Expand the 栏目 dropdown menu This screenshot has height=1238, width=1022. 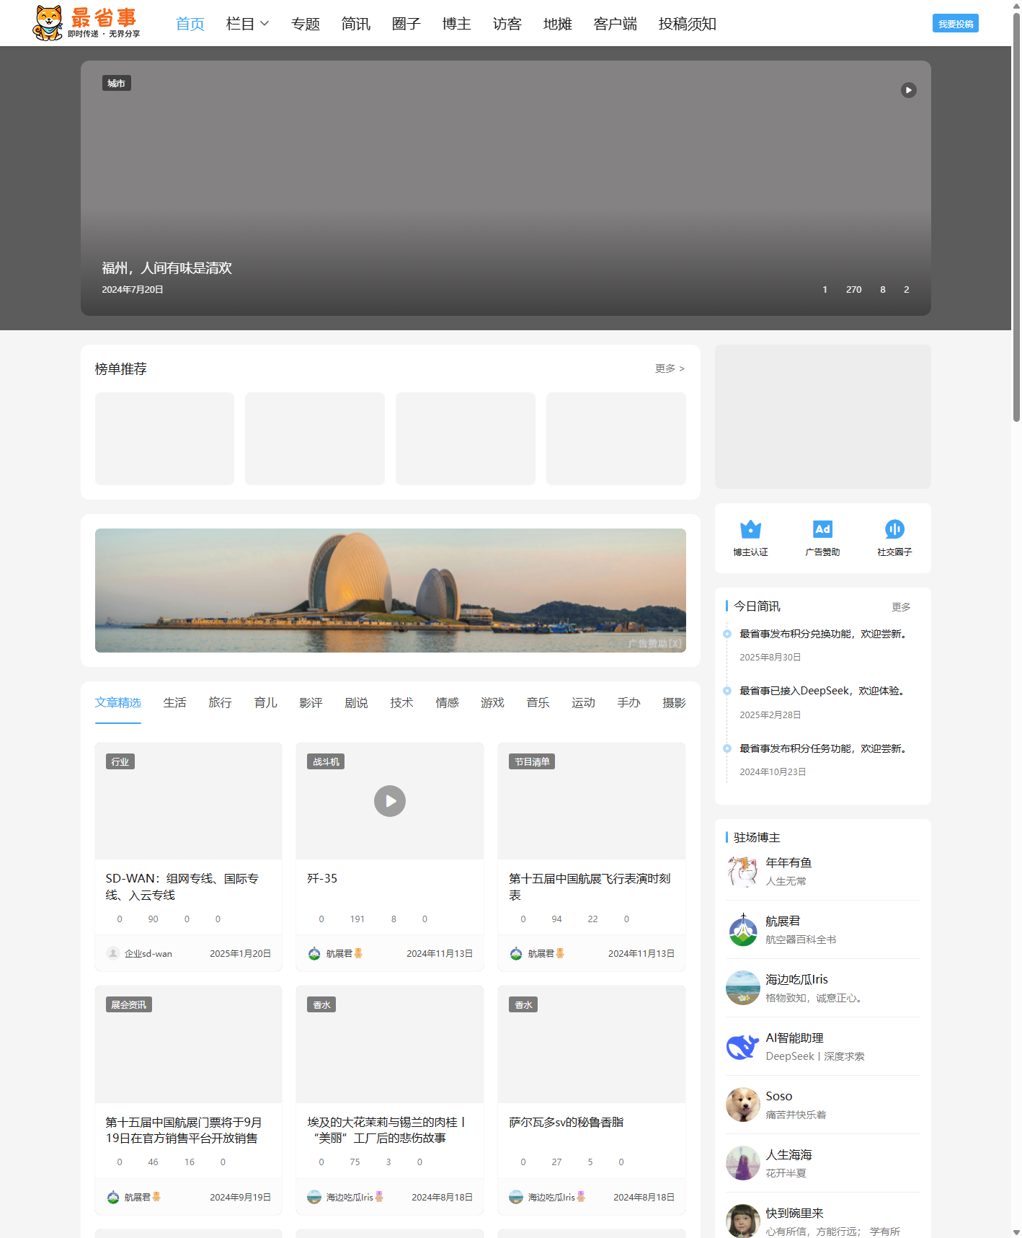pyautogui.click(x=247, y=24)
